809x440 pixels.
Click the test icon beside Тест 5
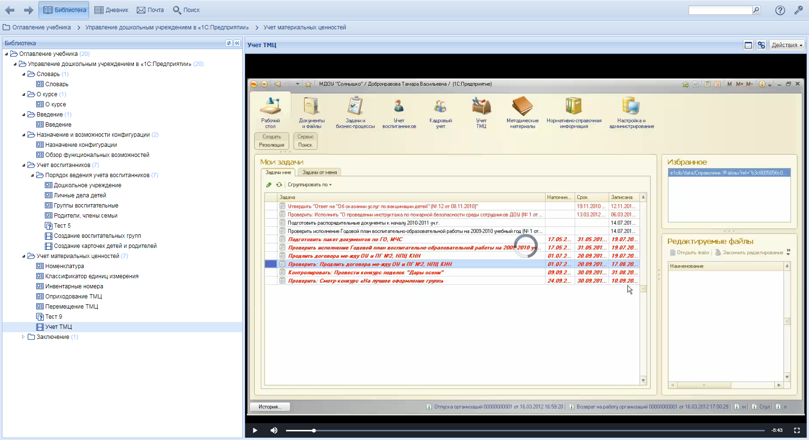tap(49, 226)
